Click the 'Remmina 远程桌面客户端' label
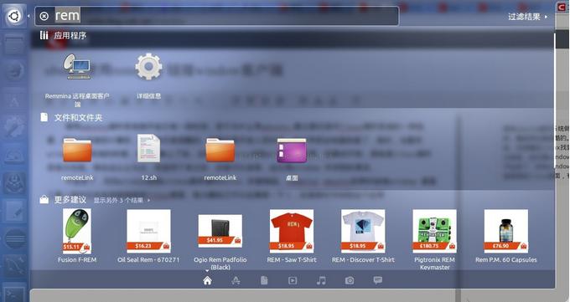The height and width of the screenshot is (302, 570). tap(77, 100)
